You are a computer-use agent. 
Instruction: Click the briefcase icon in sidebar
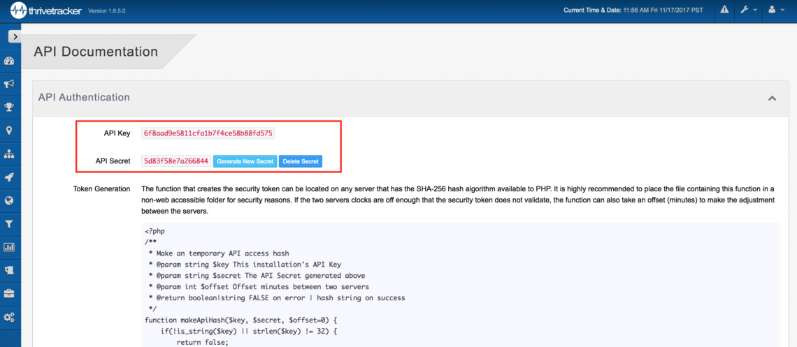[x=9, y=293]
